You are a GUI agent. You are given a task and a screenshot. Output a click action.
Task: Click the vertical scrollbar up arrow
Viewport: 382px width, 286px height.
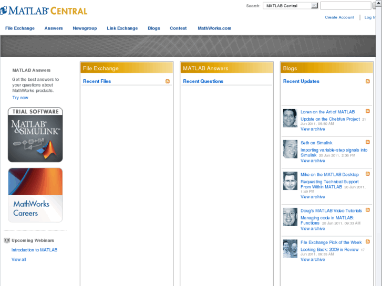(x=379, y=2)
